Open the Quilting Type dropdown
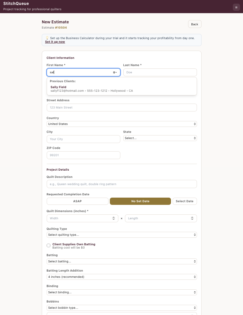 [x=122, y=235]
